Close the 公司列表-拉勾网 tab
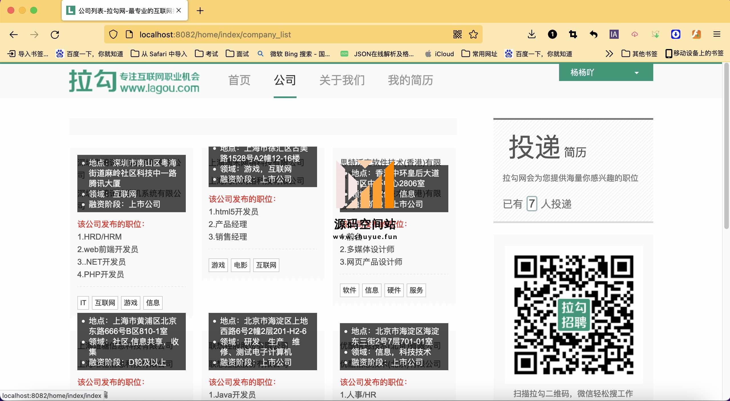The image size is (730, 401). tap(179, 11)
